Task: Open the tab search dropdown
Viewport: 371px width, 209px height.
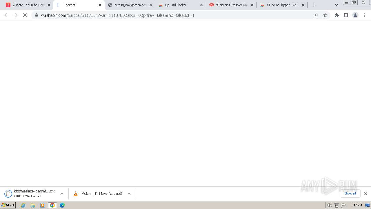Action: click(337, 5)
